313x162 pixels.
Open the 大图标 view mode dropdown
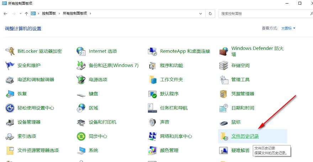tap(288, 28)
